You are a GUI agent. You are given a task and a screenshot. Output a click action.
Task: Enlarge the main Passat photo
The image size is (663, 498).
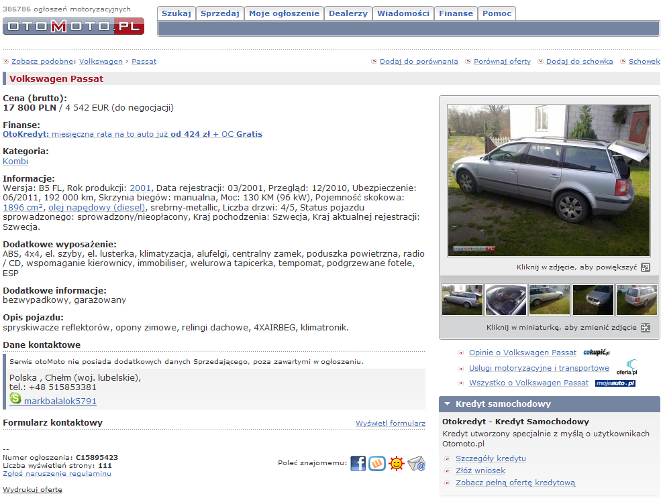(x=549, y=181)
